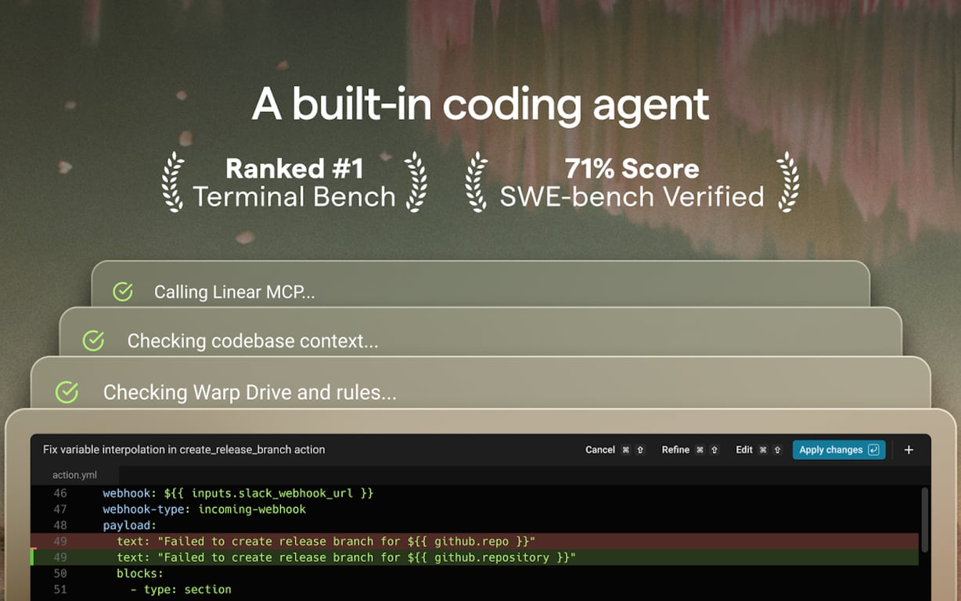Open the Calling Linear MCP step card
Viewport: 961px width, 601px height.
[x=480, y=285]
